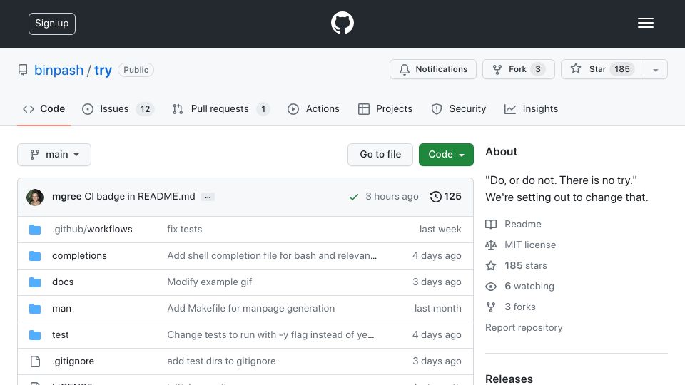Click the man folder icon
This screenshot has width=685, height=385.
(x=35, y=309)
